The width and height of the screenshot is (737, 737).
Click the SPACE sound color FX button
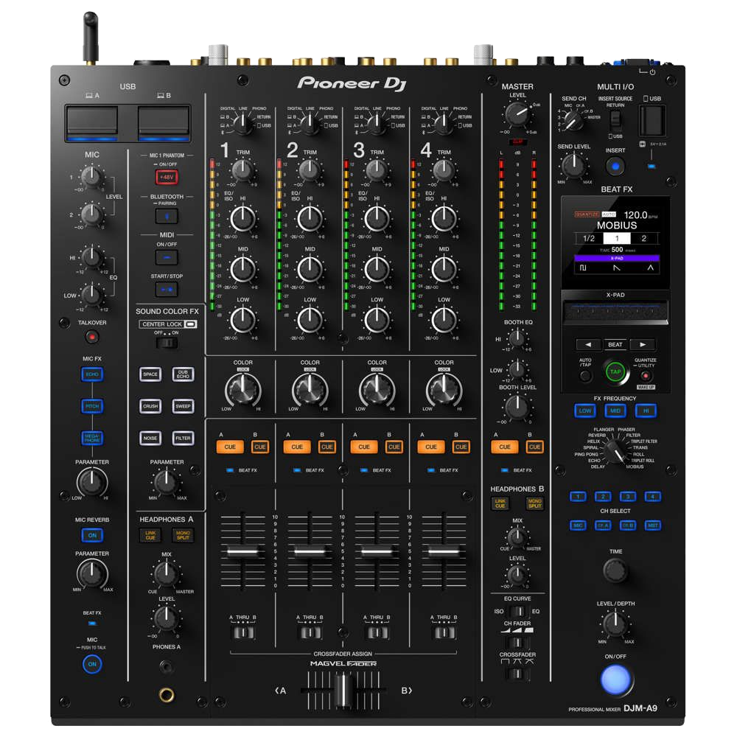coord(150,374)
